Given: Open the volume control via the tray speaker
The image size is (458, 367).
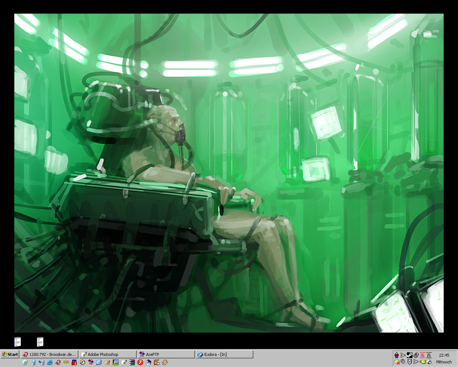Looking at the screenshot, I should point(403,362).
